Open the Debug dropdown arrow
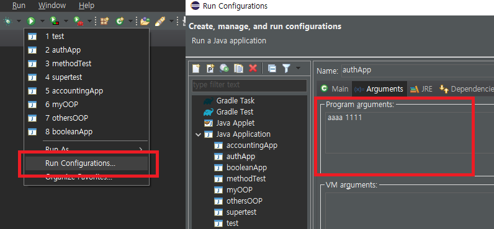This screenshot has width=494, height=229. [x=19, y=21]
